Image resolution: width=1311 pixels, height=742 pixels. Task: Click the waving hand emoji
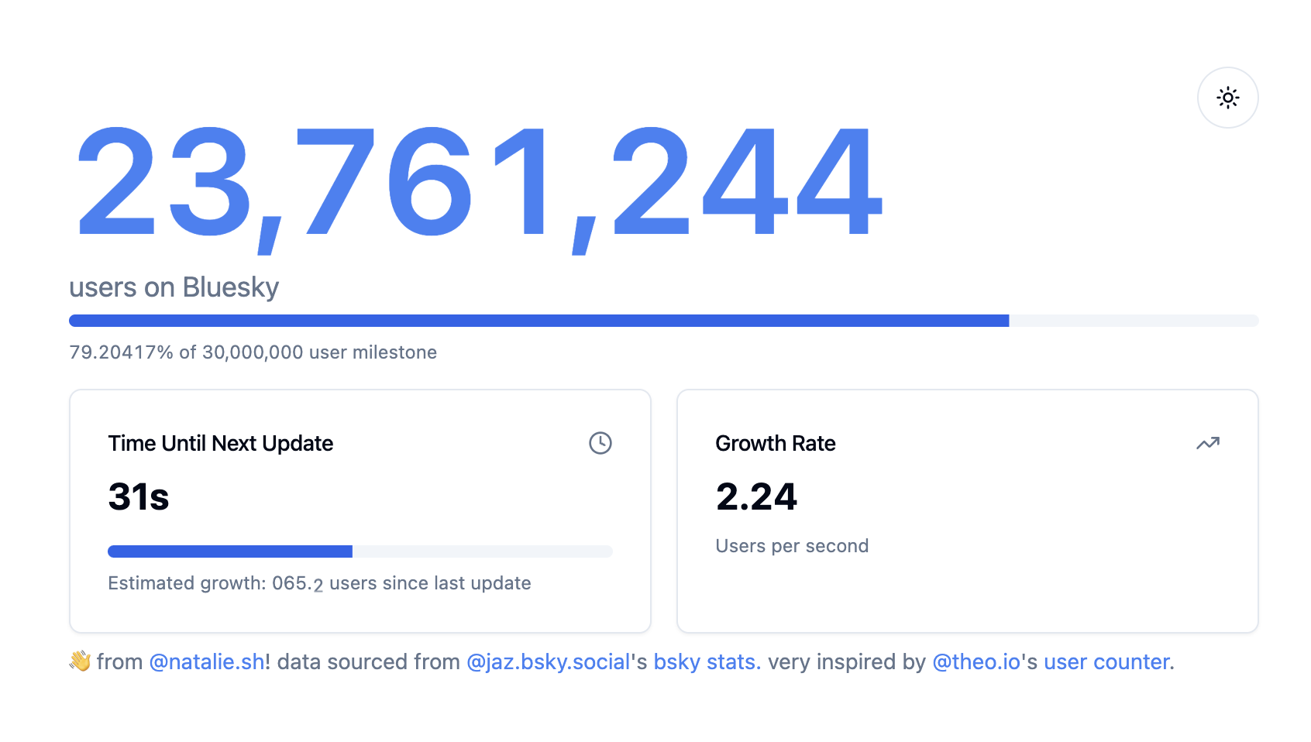tap(80, 661)
